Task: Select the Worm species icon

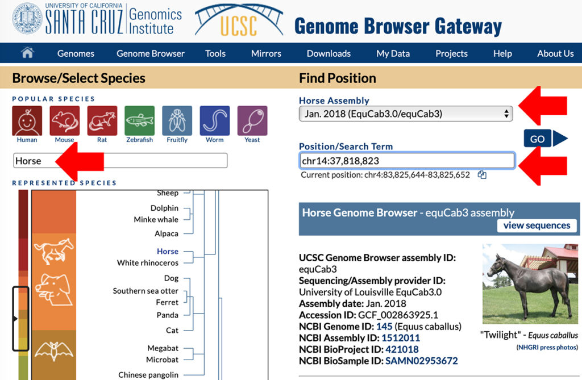Action: pos(214,120)
